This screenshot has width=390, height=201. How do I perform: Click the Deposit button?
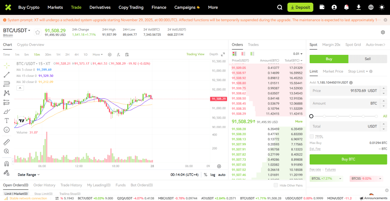[300, 8]
